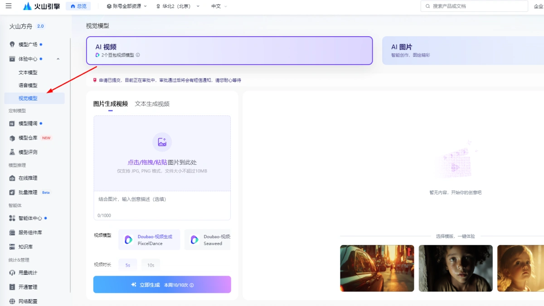The width and height of the screenshot is (544, 306).
Task: Click the creative description text field
Action: [x=162, y=206]
